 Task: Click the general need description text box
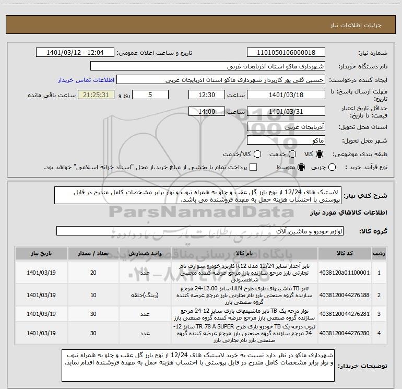pos(198,196)
